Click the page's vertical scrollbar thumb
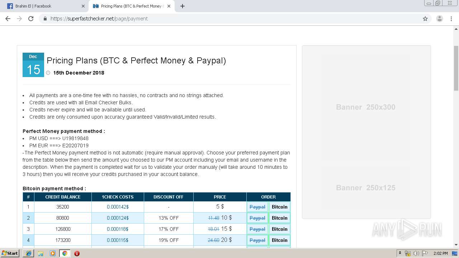Screen dimensions: 459x258 click(x=456, y=68)
